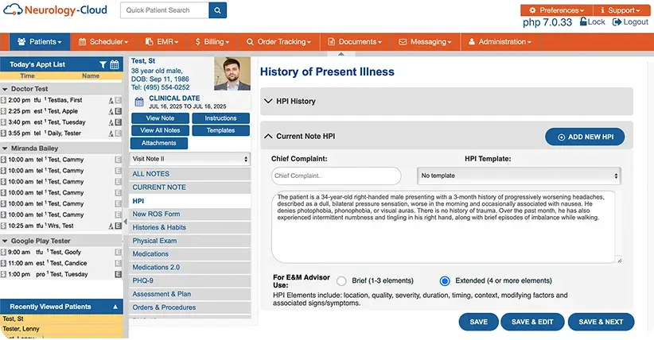Click the SAVE & NEXT button
Viewport: 654px width, 340px height.
click(601, 322)
